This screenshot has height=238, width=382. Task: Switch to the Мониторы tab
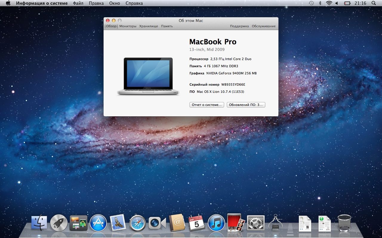pos(128,26)
